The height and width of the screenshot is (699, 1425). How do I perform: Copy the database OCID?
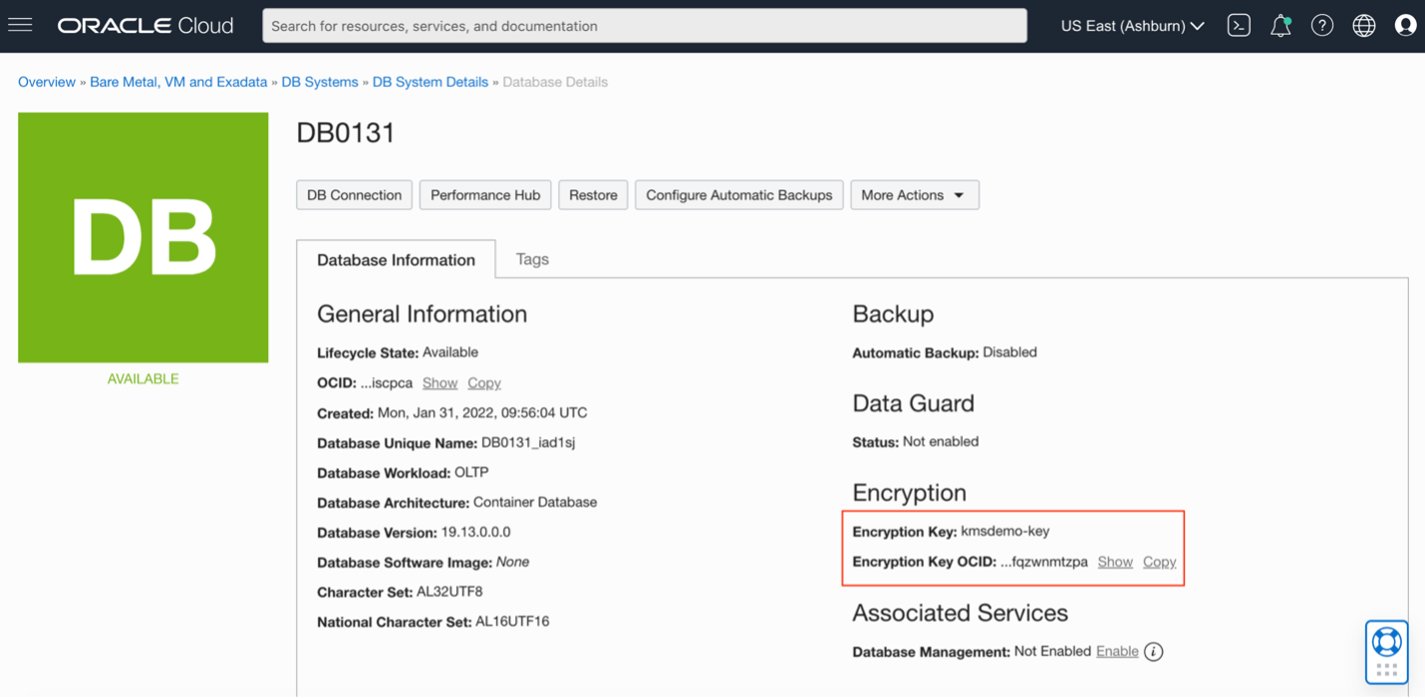484,382
